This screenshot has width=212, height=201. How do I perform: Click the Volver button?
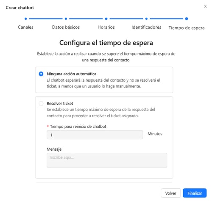coord(170,193)
